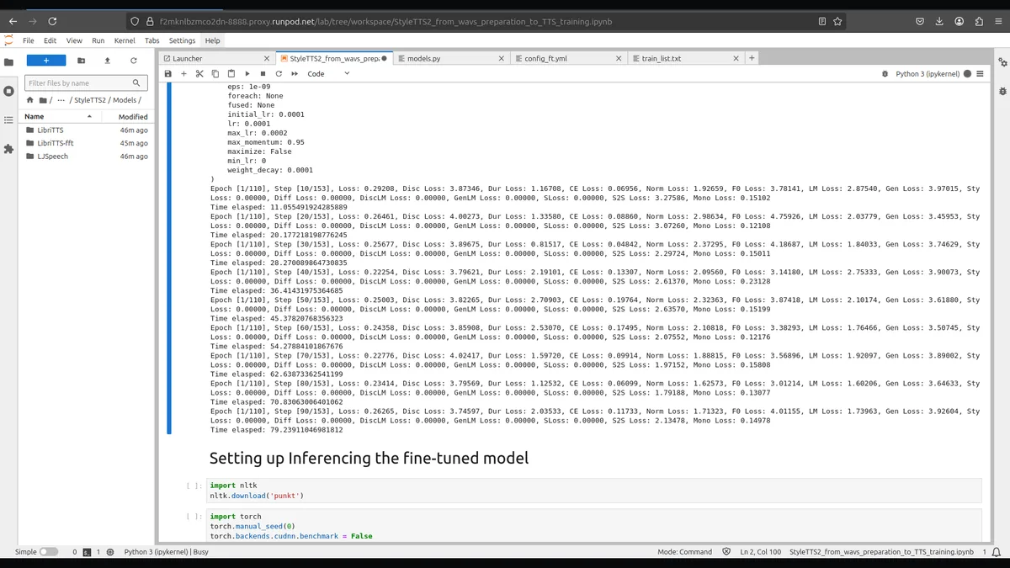
Task: Expand the breadcrumb ellipsis path
Action: 61,100
